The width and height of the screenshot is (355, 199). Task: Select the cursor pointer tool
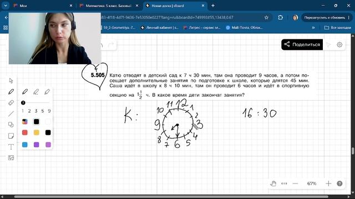[11, 81]
